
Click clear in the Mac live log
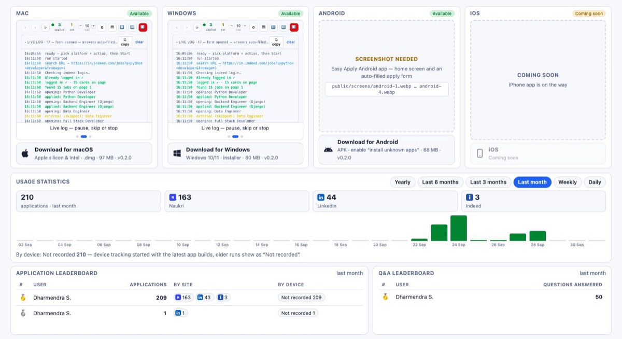(x=139, y=42)
